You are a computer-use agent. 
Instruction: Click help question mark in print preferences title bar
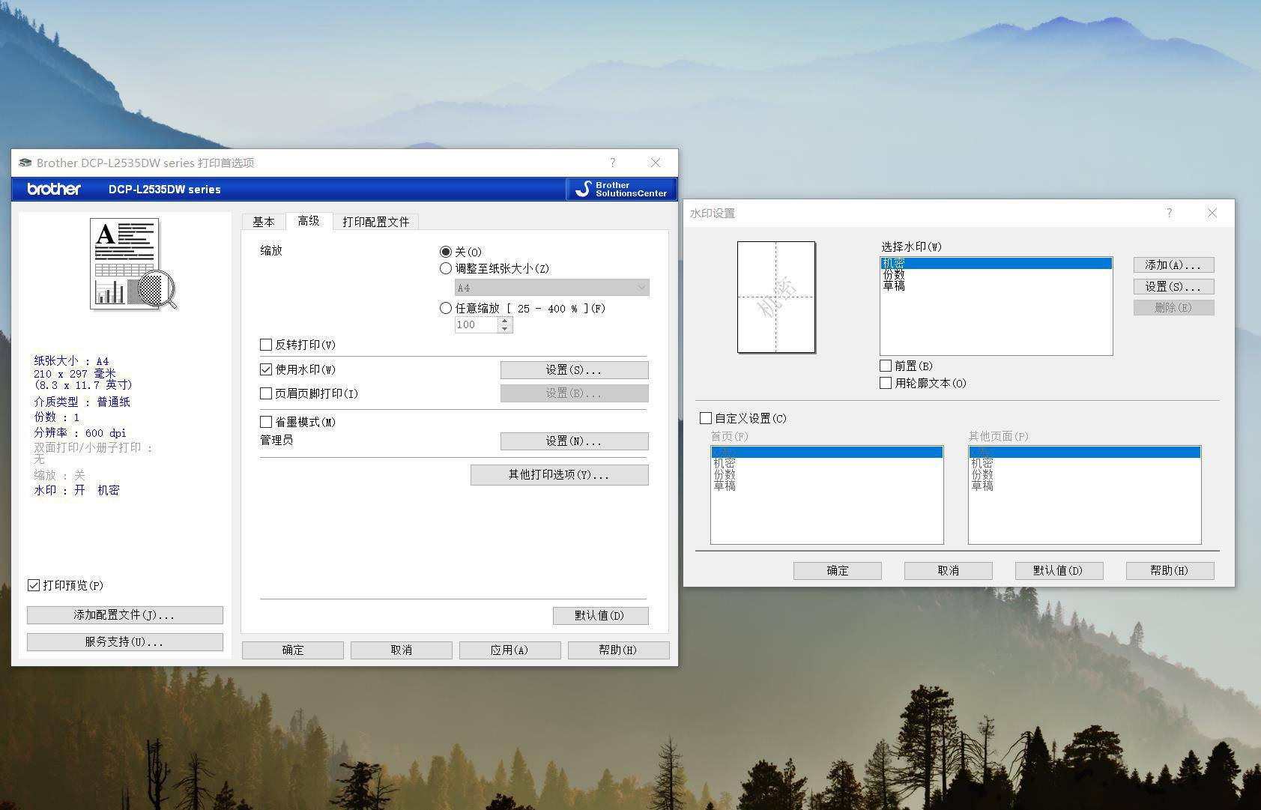point(612,163)
